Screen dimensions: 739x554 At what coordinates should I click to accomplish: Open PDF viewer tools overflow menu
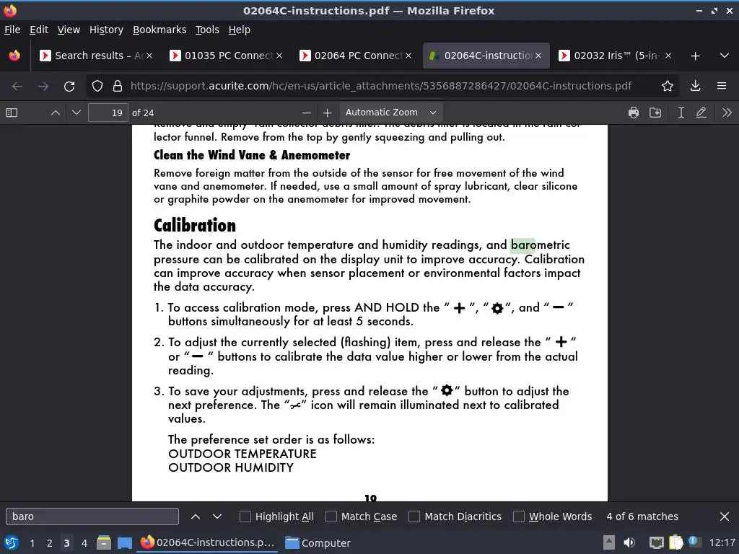coord(727,113)
